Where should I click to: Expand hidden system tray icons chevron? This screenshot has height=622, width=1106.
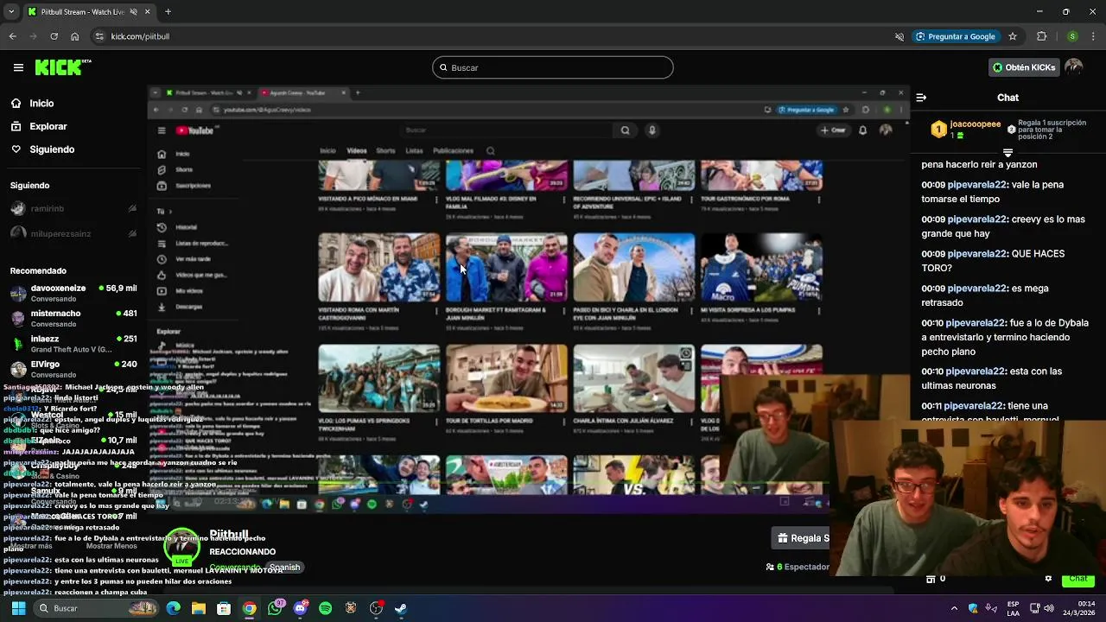coord(954,608)
